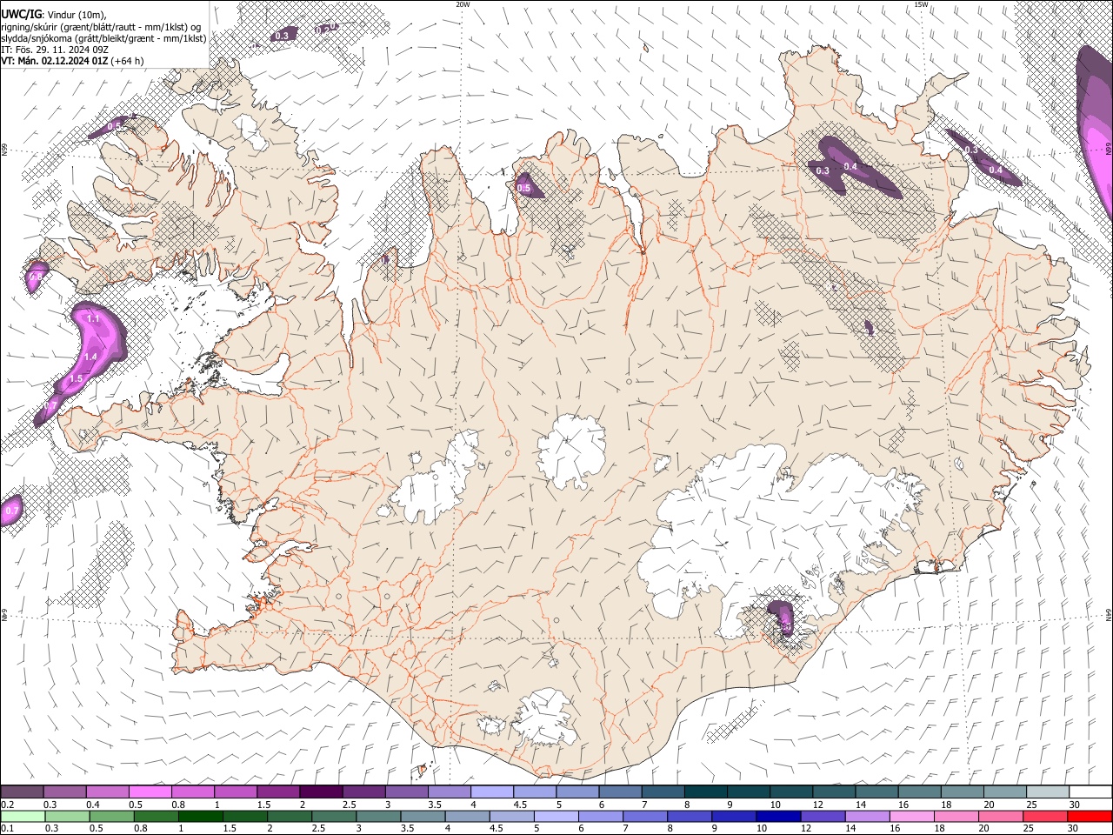Click the '7' label on the upper snow scale

click(x=643, y=805)
